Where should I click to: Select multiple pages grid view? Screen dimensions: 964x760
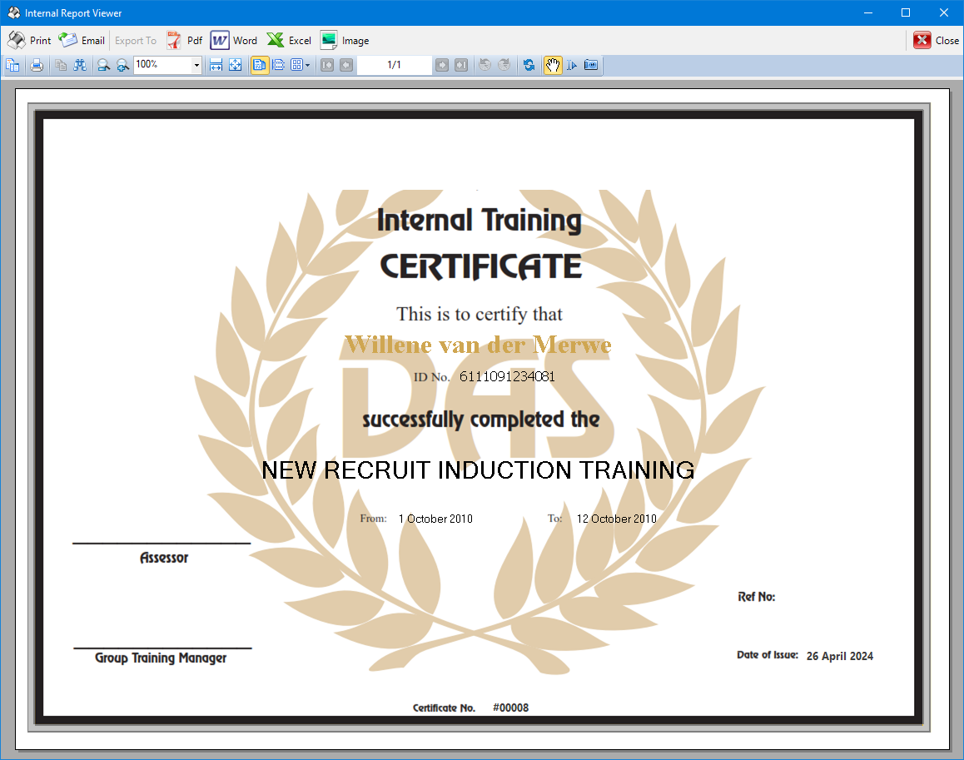click(296, 65)
